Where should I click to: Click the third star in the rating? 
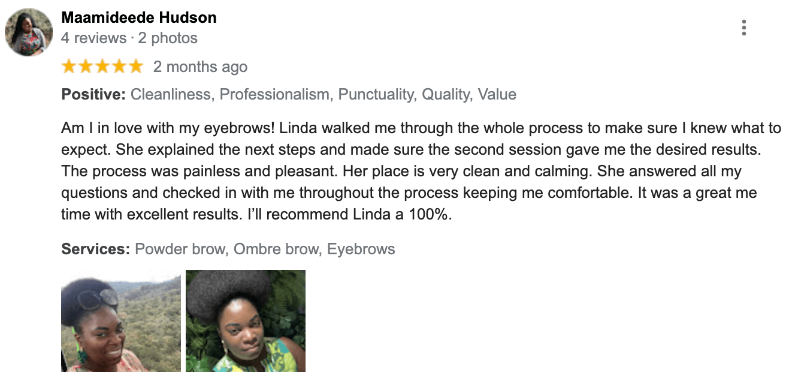[102, 67]
